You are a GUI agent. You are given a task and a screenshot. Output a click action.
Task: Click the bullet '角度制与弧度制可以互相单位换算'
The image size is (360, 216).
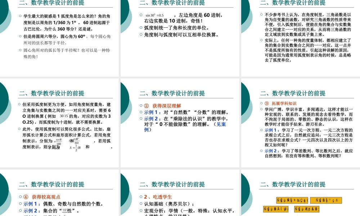pyautogui.click(x=181, y=35)
